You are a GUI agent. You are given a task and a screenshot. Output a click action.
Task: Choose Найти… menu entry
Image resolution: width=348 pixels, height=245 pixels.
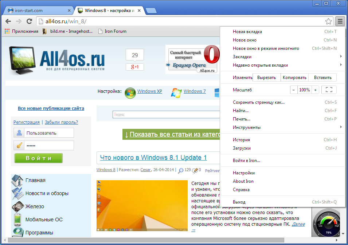pos(282,111)
